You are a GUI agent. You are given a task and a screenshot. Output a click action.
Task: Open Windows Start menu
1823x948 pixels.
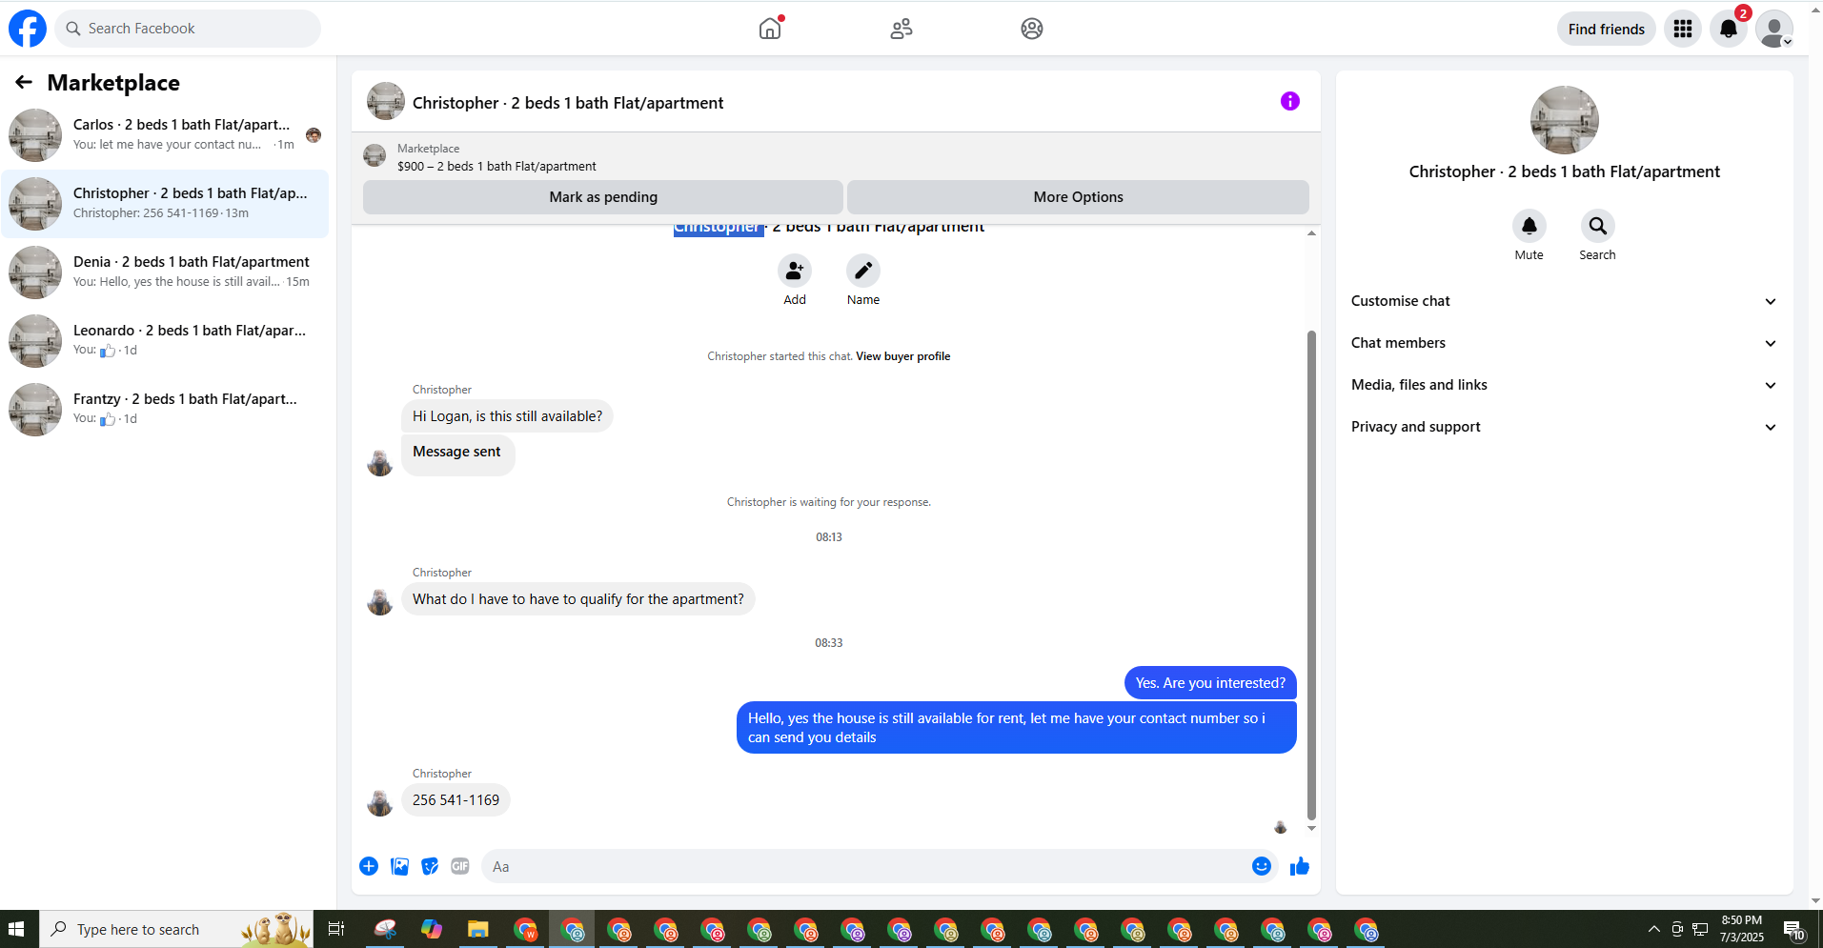[x=16, y=929]
